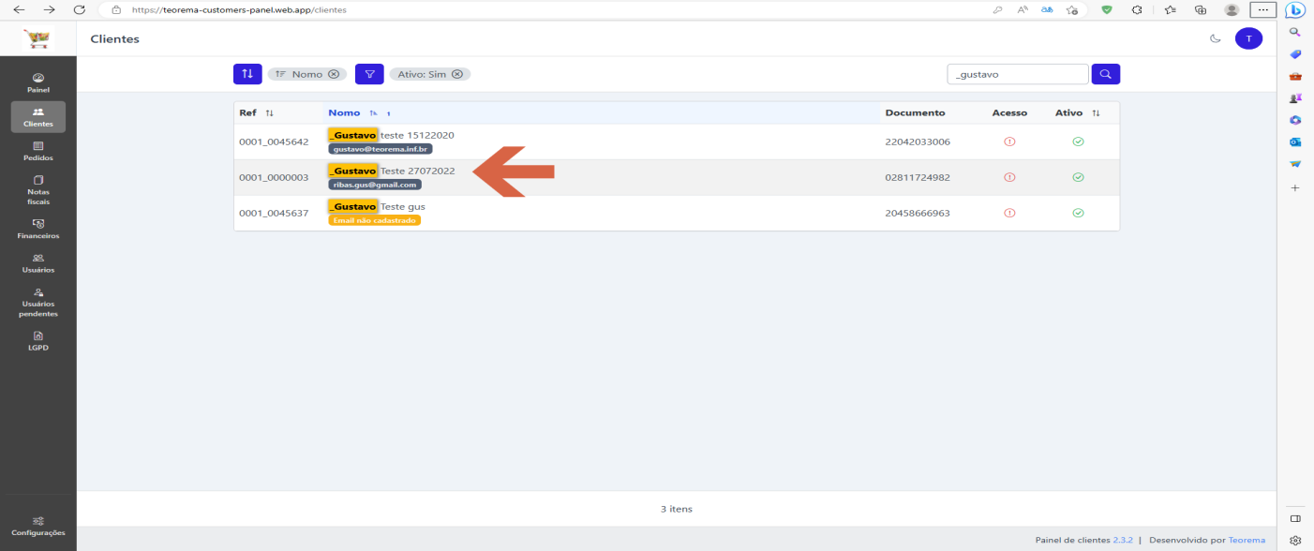Open Usuários in the sidebar
The height and width of the screenshot is (551, 1314).
[x=38, y=263]
